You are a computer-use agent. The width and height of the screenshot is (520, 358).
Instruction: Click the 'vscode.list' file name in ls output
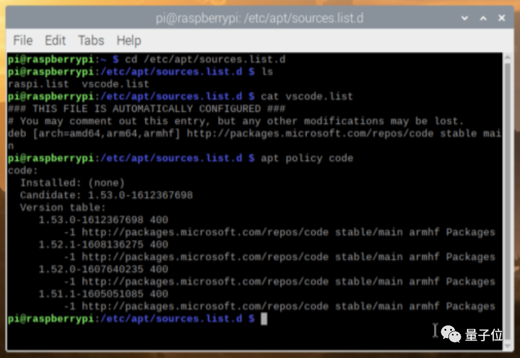[115, 84]
